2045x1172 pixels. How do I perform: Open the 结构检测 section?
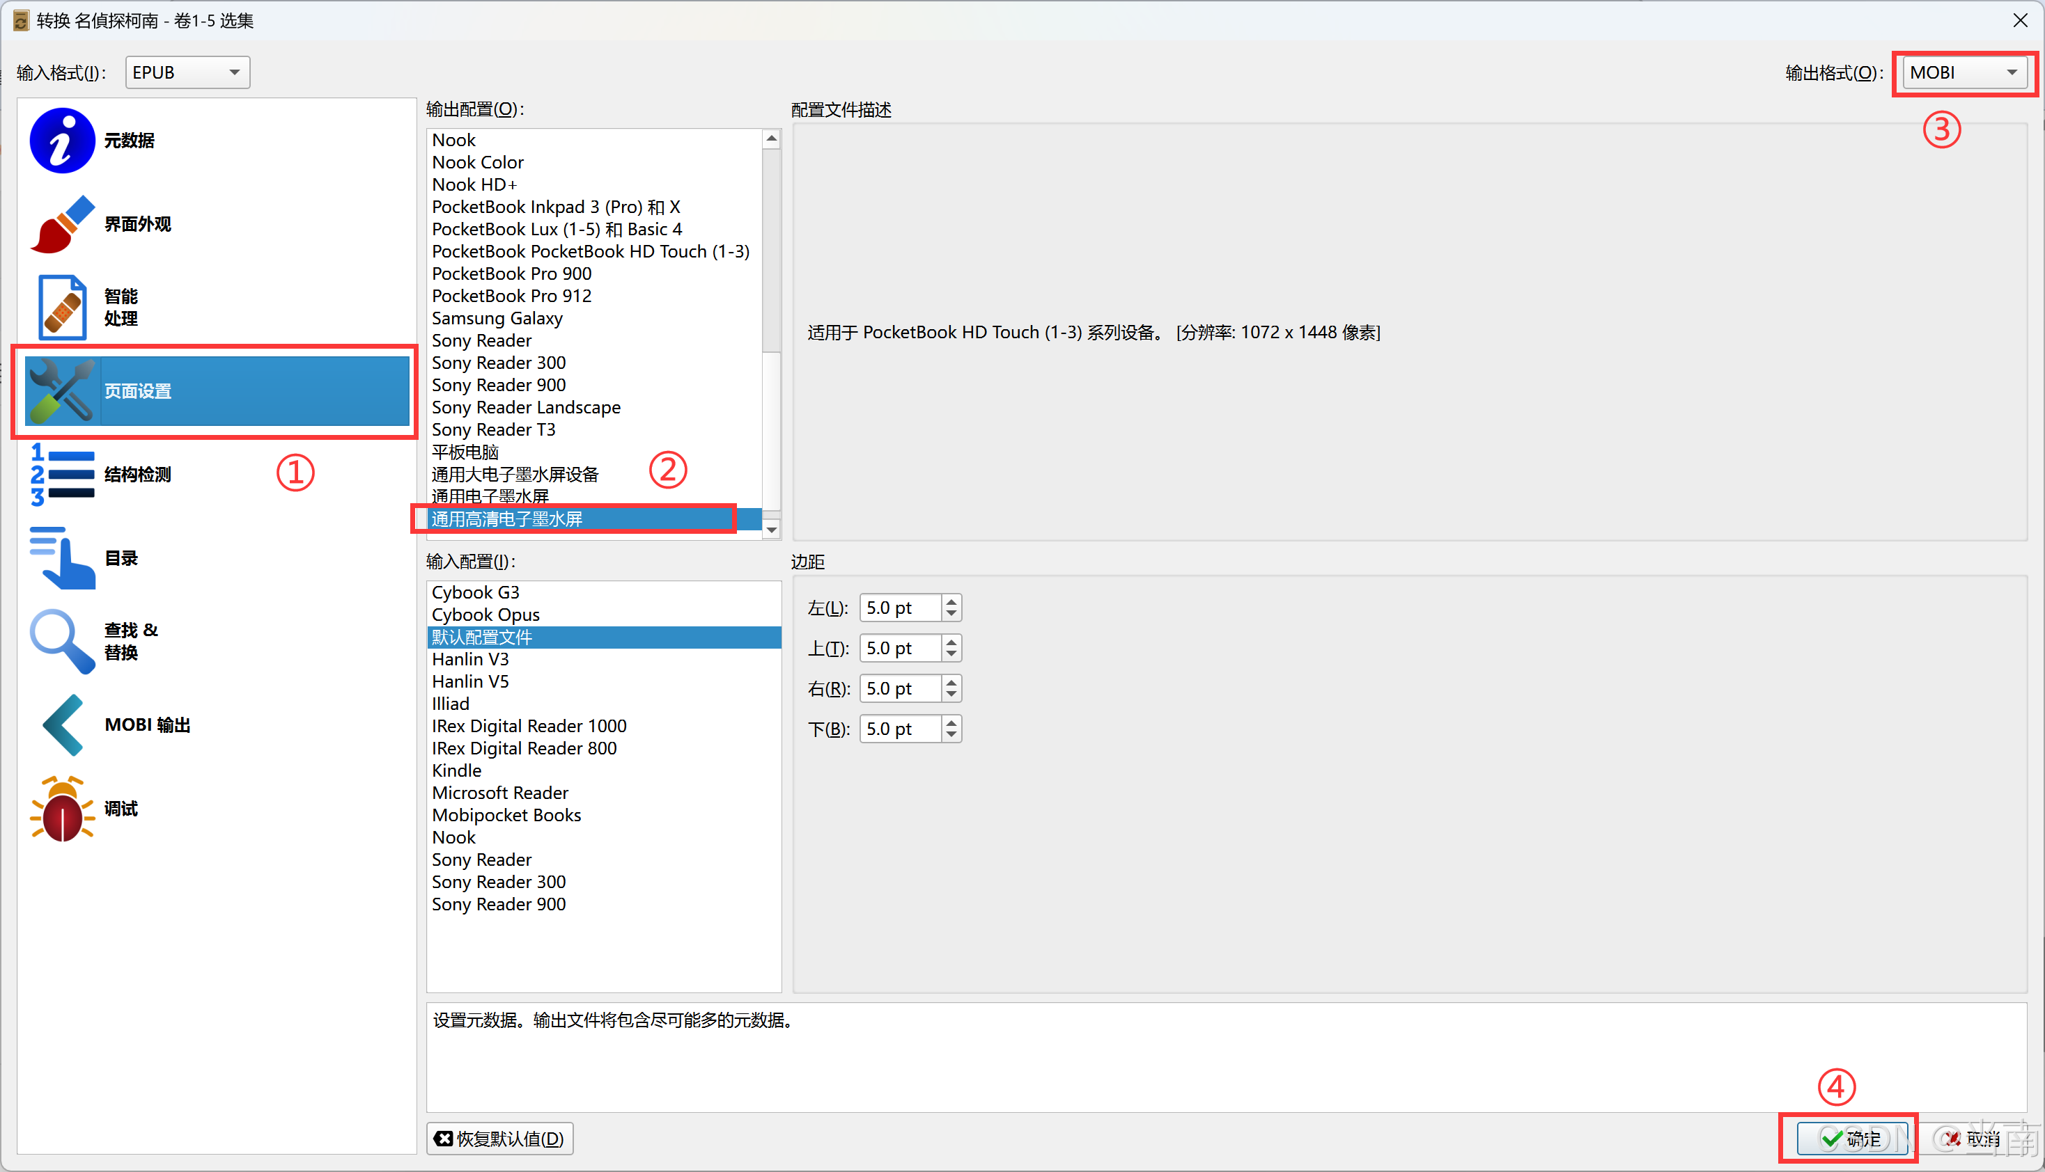pyautogui.click(x=137, y=474)
